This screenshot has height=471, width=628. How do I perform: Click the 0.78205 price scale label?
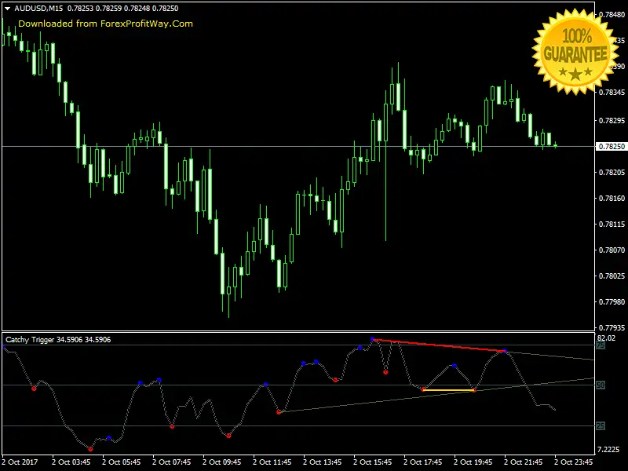[612, 173]
